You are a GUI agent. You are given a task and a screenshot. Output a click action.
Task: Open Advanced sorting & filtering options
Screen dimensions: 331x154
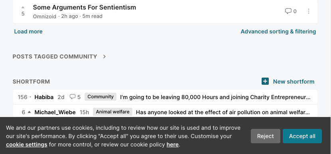click(278, 31)
